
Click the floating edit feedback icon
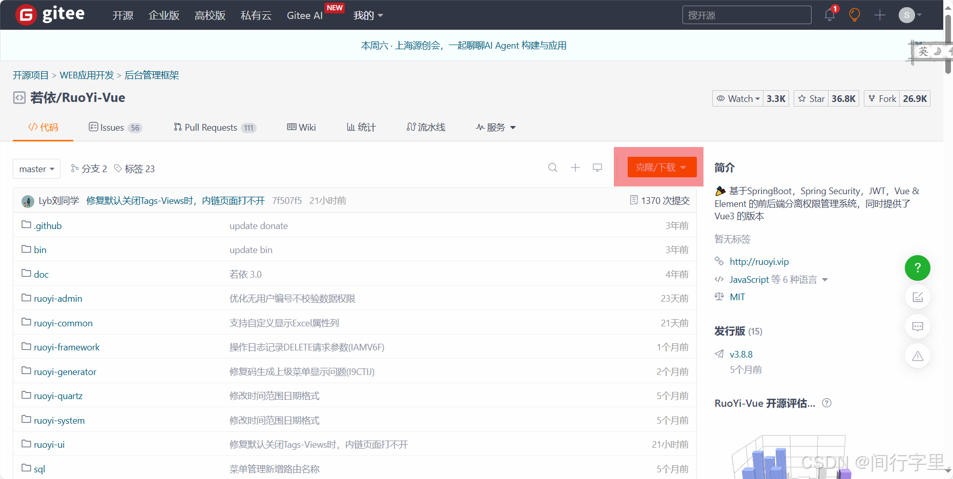tap(918, 297)
